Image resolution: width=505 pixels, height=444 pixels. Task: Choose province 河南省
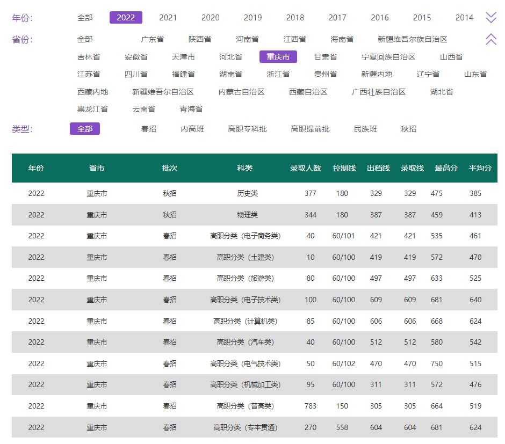coord(247,39)
